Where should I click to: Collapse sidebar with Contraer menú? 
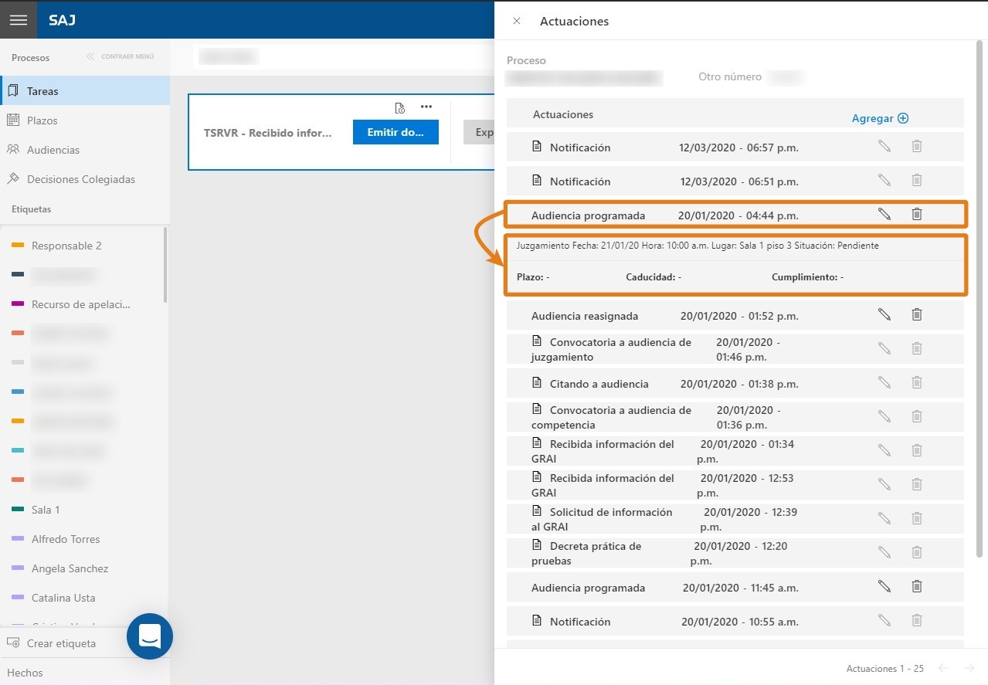click(121, 56)
